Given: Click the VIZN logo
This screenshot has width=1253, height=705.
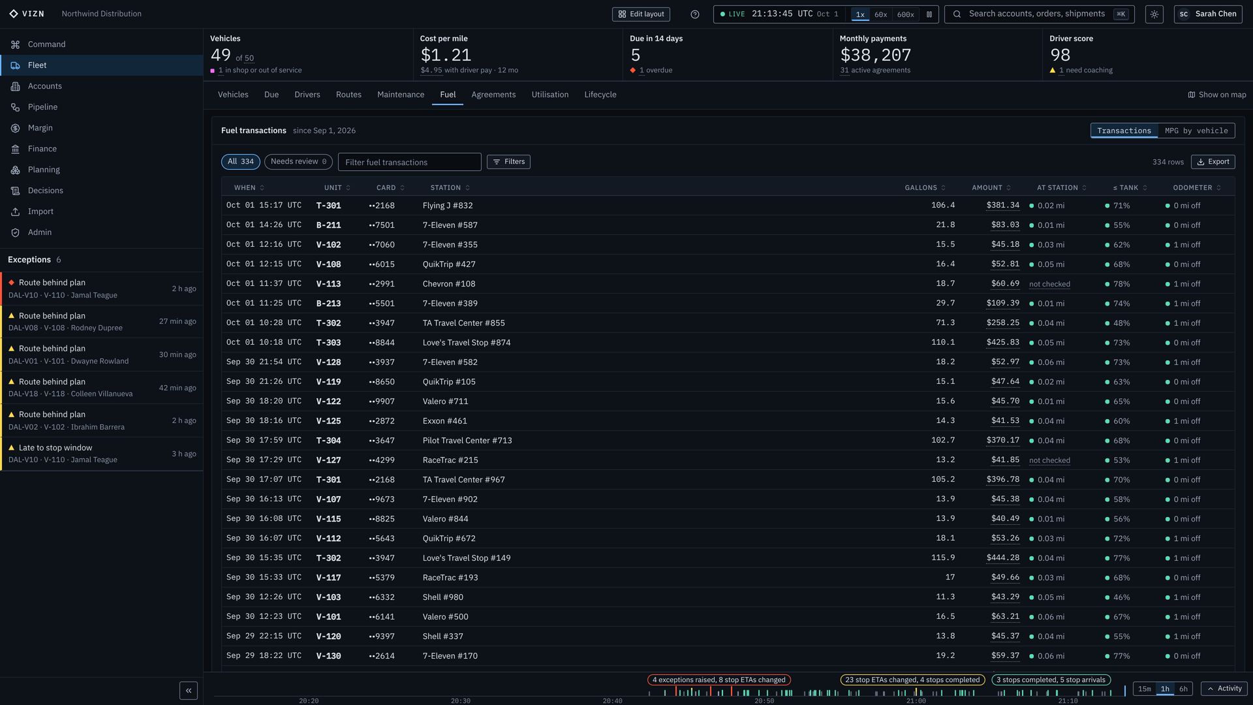Looking at the screenshot, I should pos(27,14).
